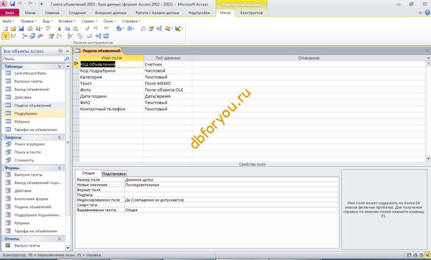The image size is (431, 260).
Task: Click the Print icon in toolbar
Action: tap(30, 28)
